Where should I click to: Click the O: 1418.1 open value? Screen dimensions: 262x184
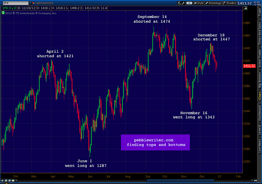[x=43, y=8]
